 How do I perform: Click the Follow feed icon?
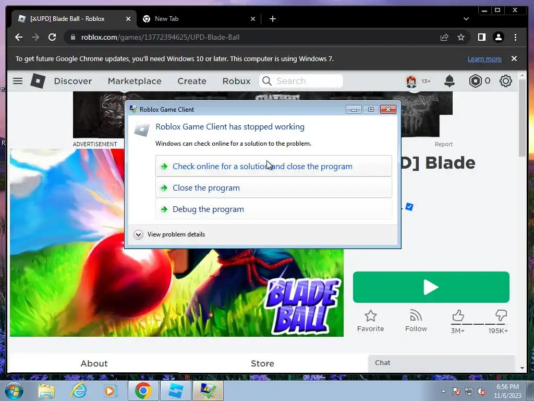[x=416, y=316]
